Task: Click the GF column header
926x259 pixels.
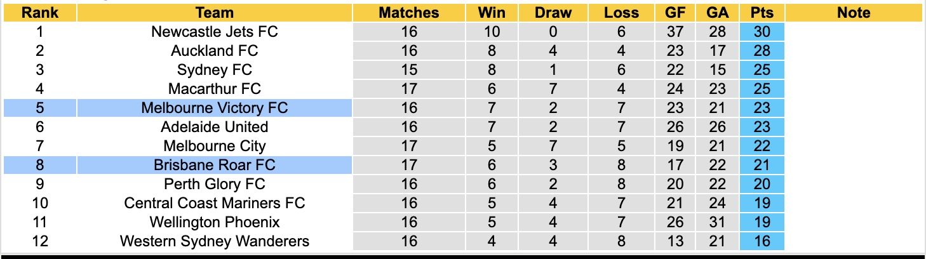Action: coord(675,13)
